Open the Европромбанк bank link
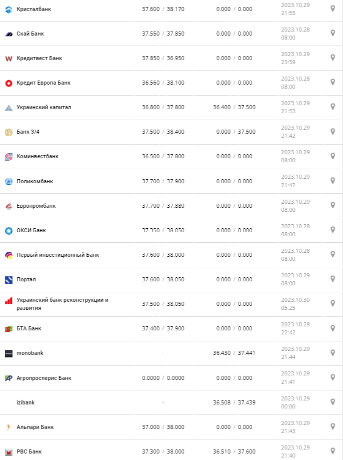 [36, 206]
